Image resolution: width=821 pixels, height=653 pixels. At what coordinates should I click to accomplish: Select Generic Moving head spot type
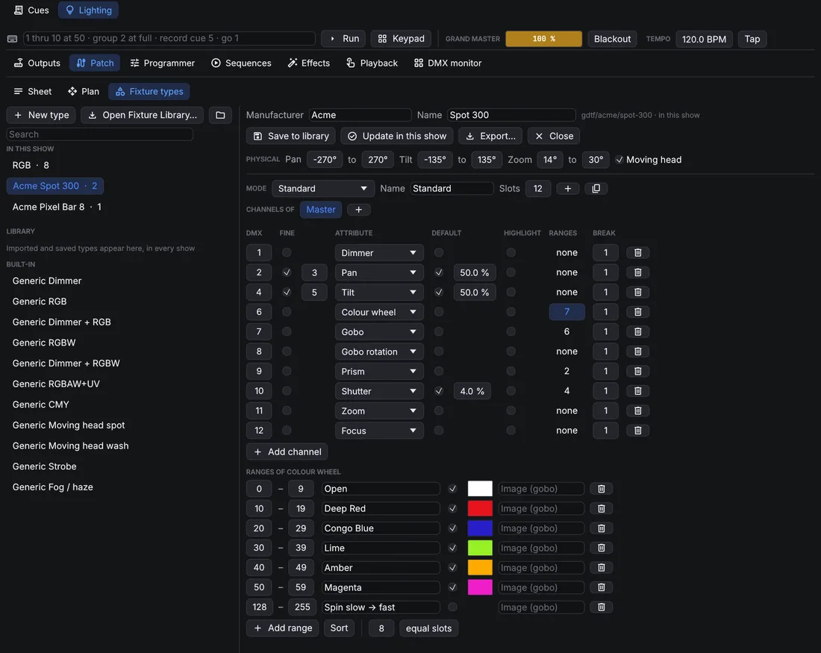click(x=69, y=425)
